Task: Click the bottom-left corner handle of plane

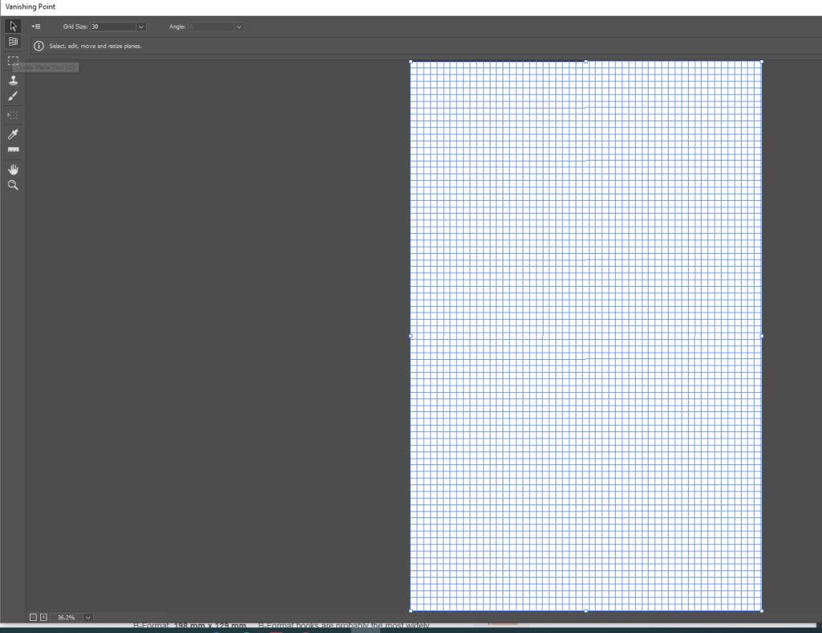Action: click(x=410, y=611)
